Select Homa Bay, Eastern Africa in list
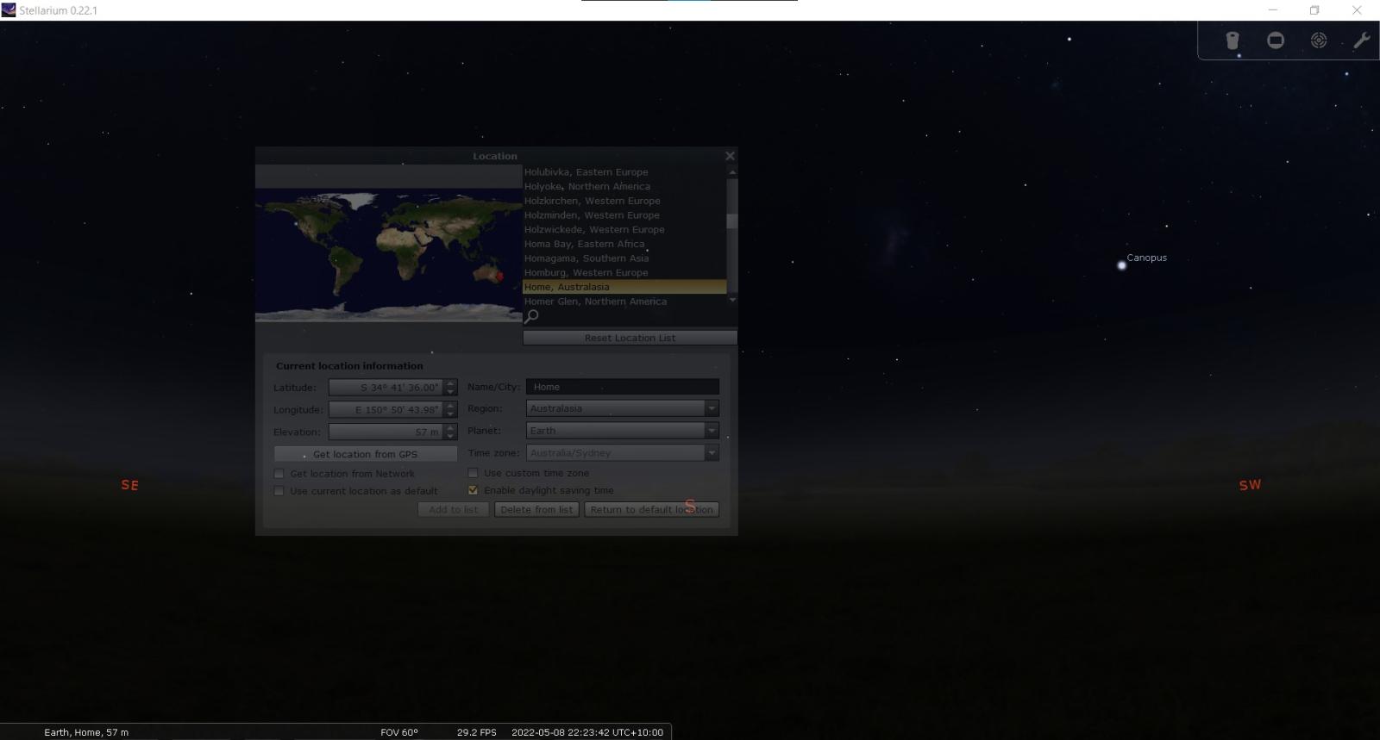Screen dimensions: 1380x740 (x=624, y=244)
